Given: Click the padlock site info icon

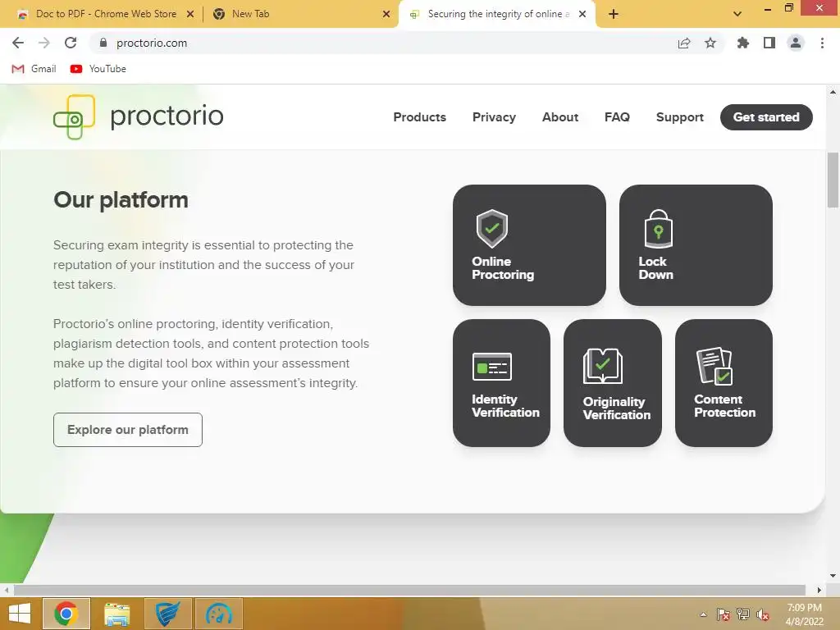Looking at the screenshot, I should [x=103, y=43].
